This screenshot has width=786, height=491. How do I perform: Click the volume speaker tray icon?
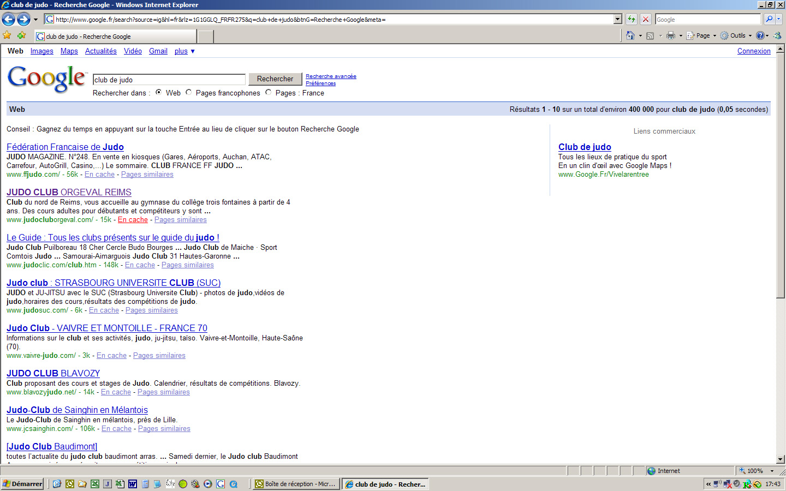pyautogui.click(x=737, y=484)
